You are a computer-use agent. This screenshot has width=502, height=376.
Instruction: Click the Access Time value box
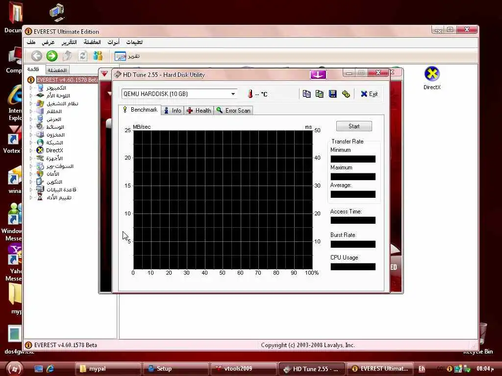(x=353, y=220)
